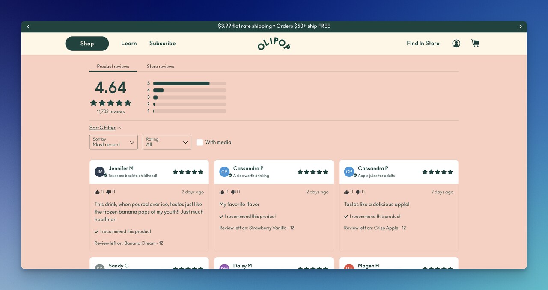This screenshot has height=290, width=548.
Task: Click 'Review left on: Strawberry Vanilla - 12'
Action: pos(257,228)
